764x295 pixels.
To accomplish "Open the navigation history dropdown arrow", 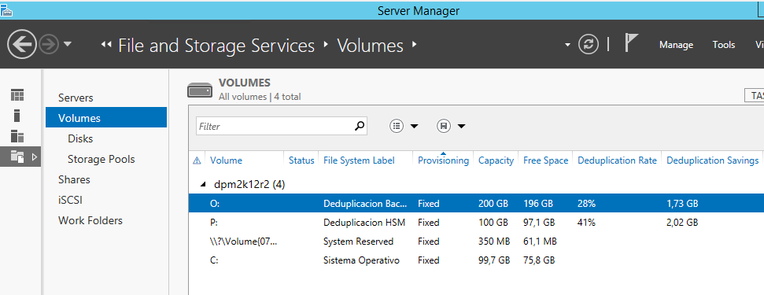I will point(68,44).
